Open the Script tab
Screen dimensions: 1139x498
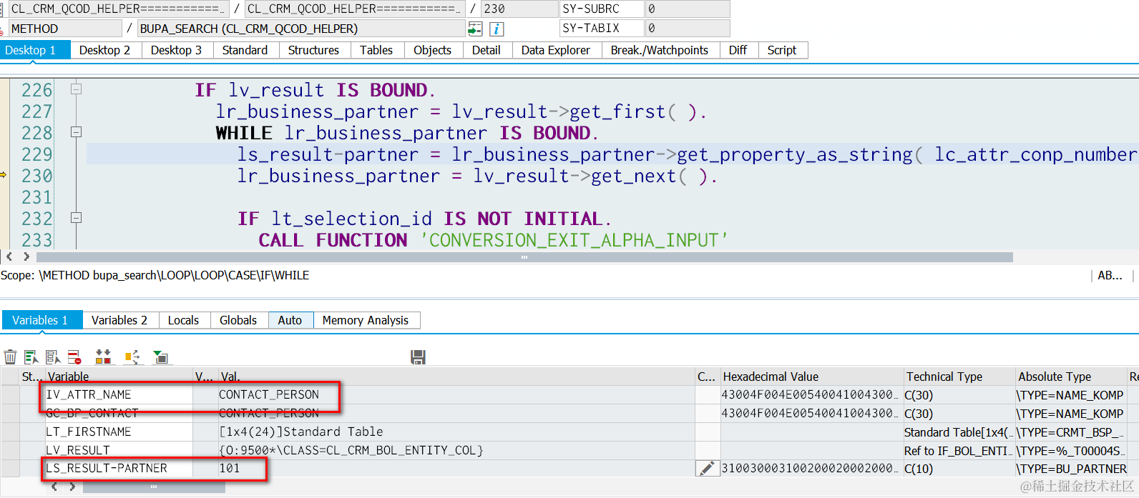pyautogui.click(x=782, y=50)
